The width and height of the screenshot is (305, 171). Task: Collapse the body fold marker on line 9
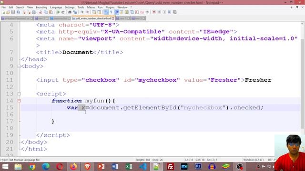[x=19, y=66]
